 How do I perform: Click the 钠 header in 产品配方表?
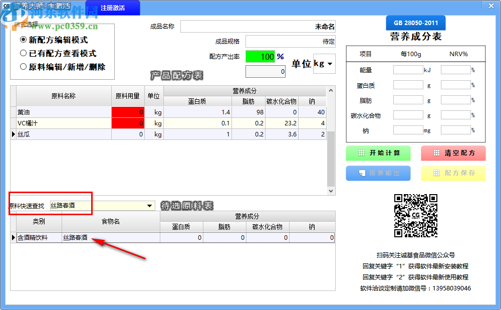tap(312, 101)
